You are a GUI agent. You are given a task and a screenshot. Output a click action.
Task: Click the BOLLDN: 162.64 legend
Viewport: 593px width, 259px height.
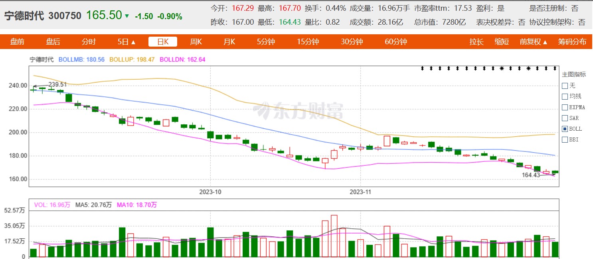tap(182, 59)
